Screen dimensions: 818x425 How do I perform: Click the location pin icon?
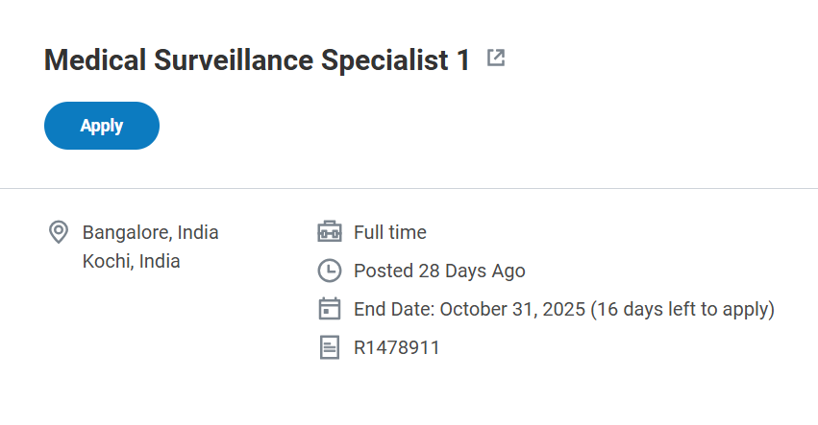pyautogui.click(x=59, y=232)
